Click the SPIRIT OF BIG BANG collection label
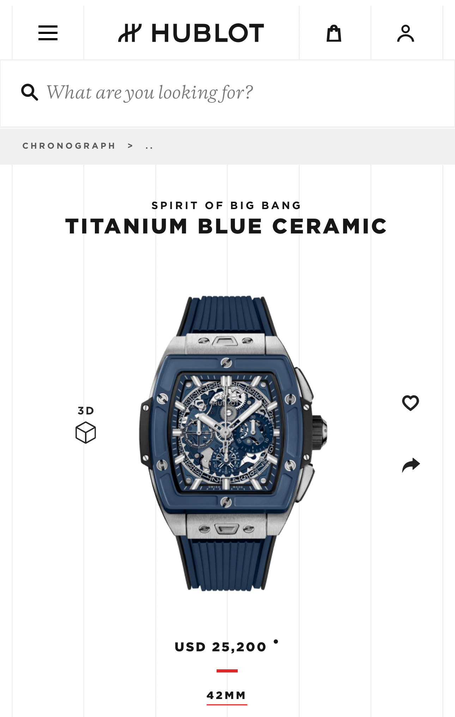Image resolution: width=455 pixels, height=717 pixels. (x=227, y=205)
